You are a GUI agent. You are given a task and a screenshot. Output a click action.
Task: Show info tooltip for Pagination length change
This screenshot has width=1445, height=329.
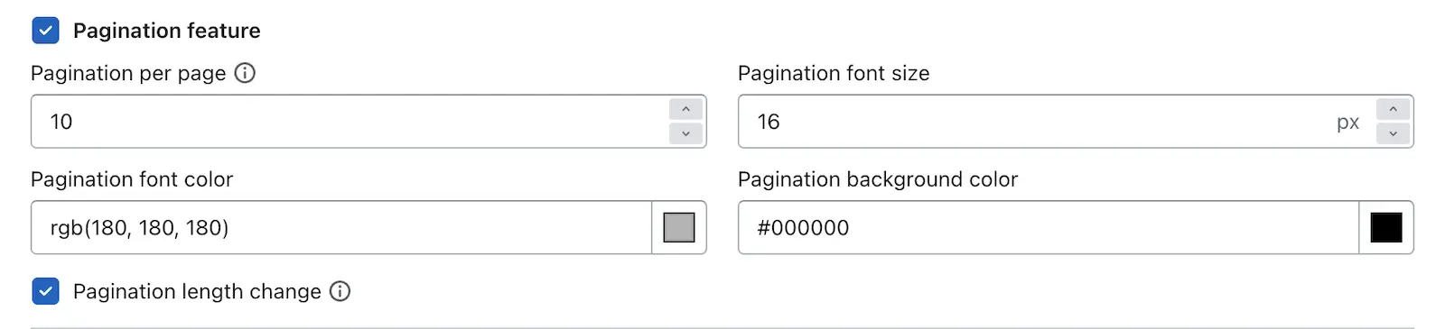point(340,291)
